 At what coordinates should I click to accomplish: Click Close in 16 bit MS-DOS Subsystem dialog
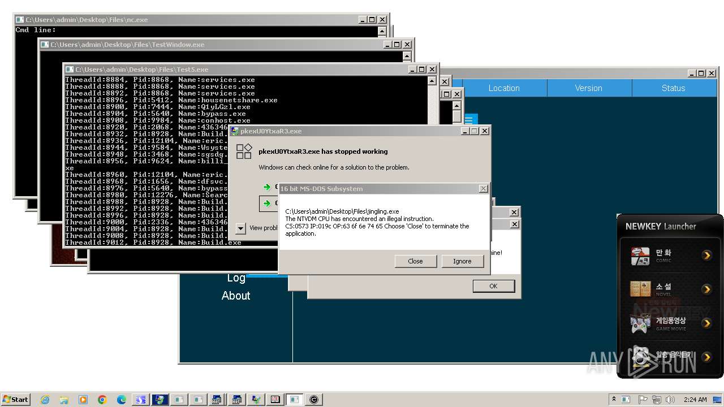(x=415, y=261)
